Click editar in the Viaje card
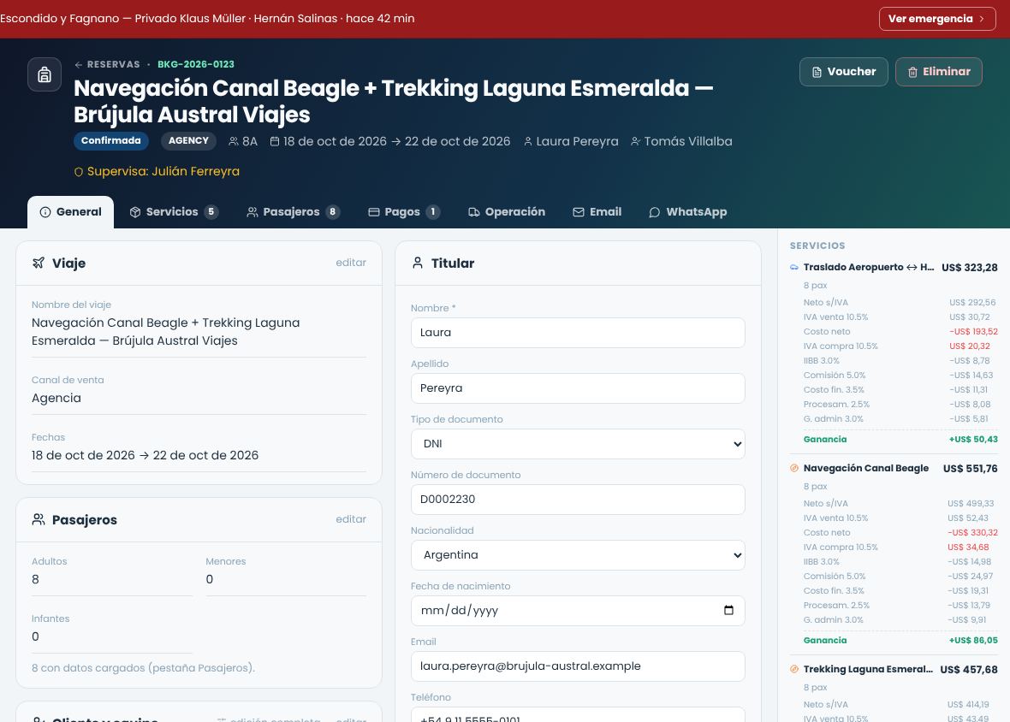The image size is (1010, 722). (x=351, y=263)
